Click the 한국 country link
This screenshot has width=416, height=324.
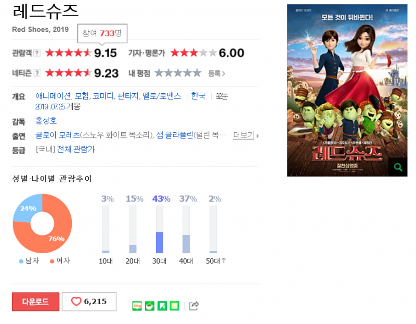198,96
